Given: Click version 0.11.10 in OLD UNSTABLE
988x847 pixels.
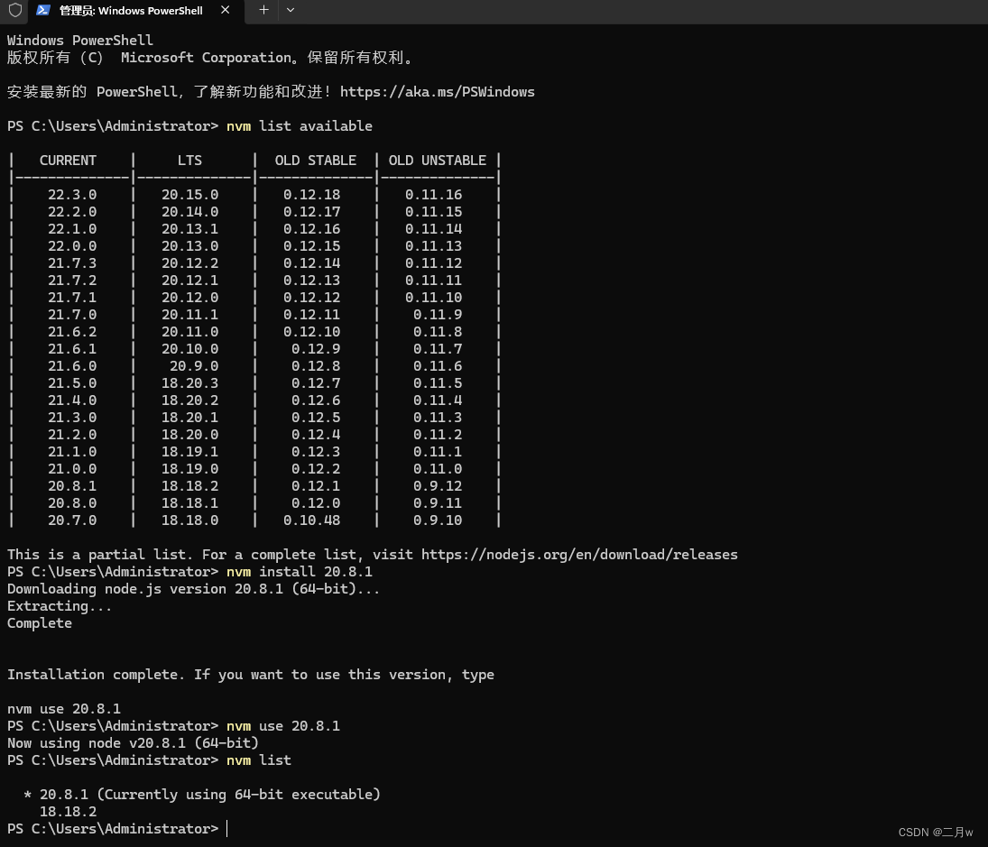Looking at the screenshot, I should tap(433, 298).
